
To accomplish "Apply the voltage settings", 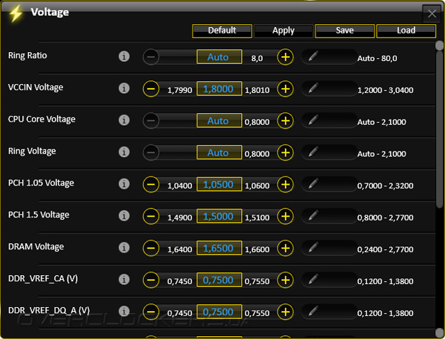I will point(283,31).
